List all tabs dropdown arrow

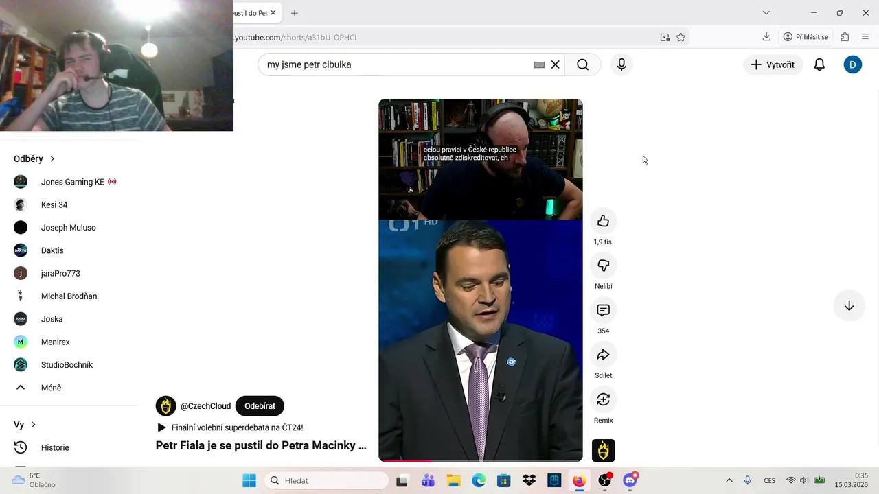click(x=766, y=13)
